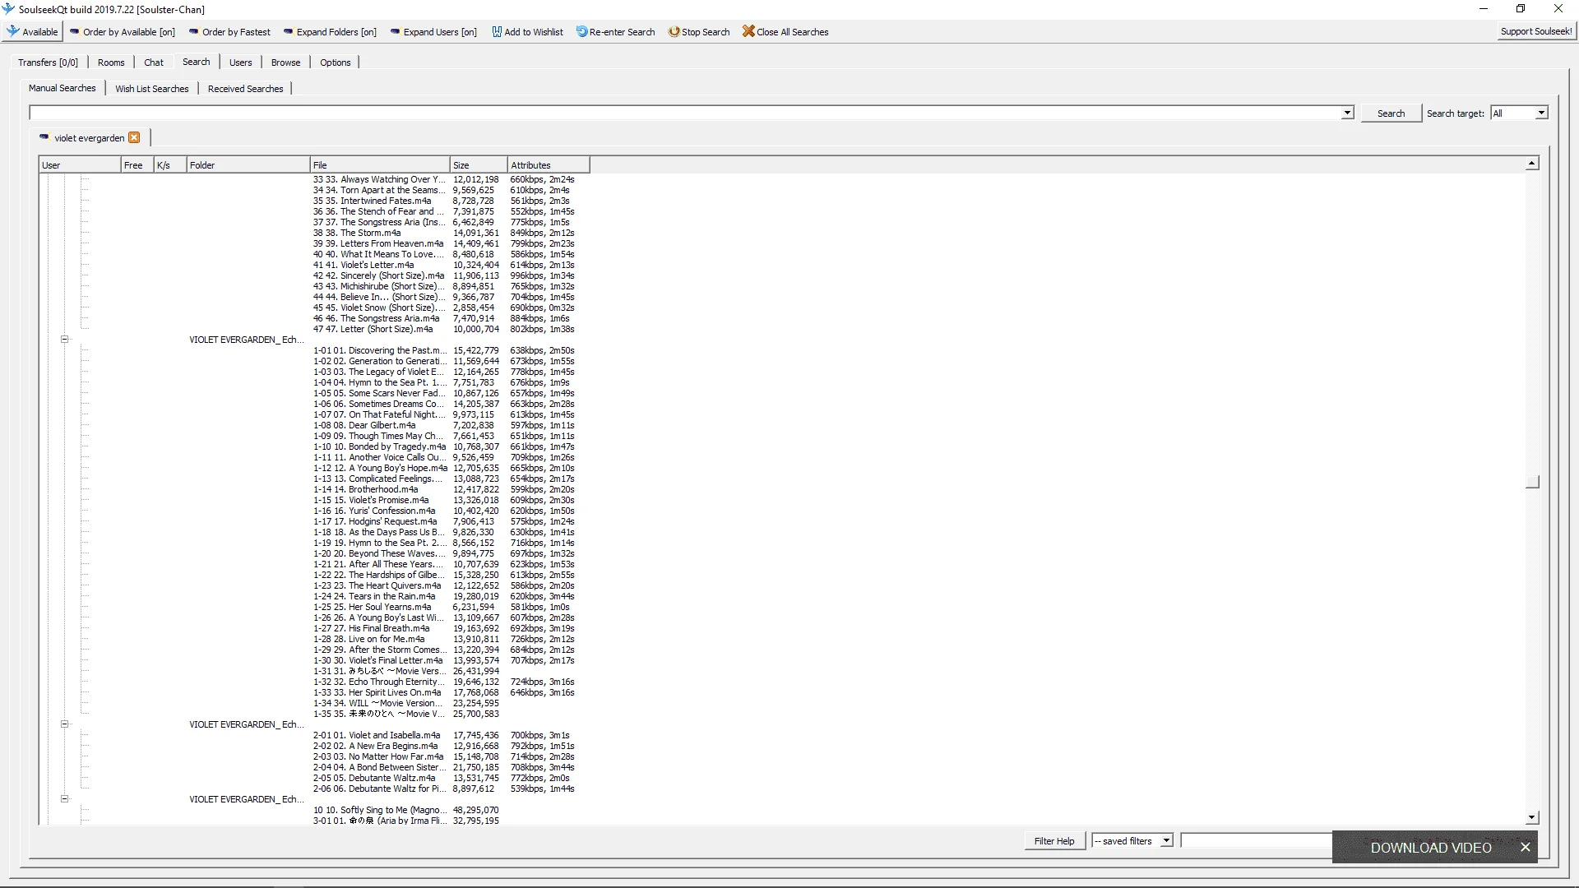Select file 1-08 Dear Gilbert.m4a

pos(363,425)
